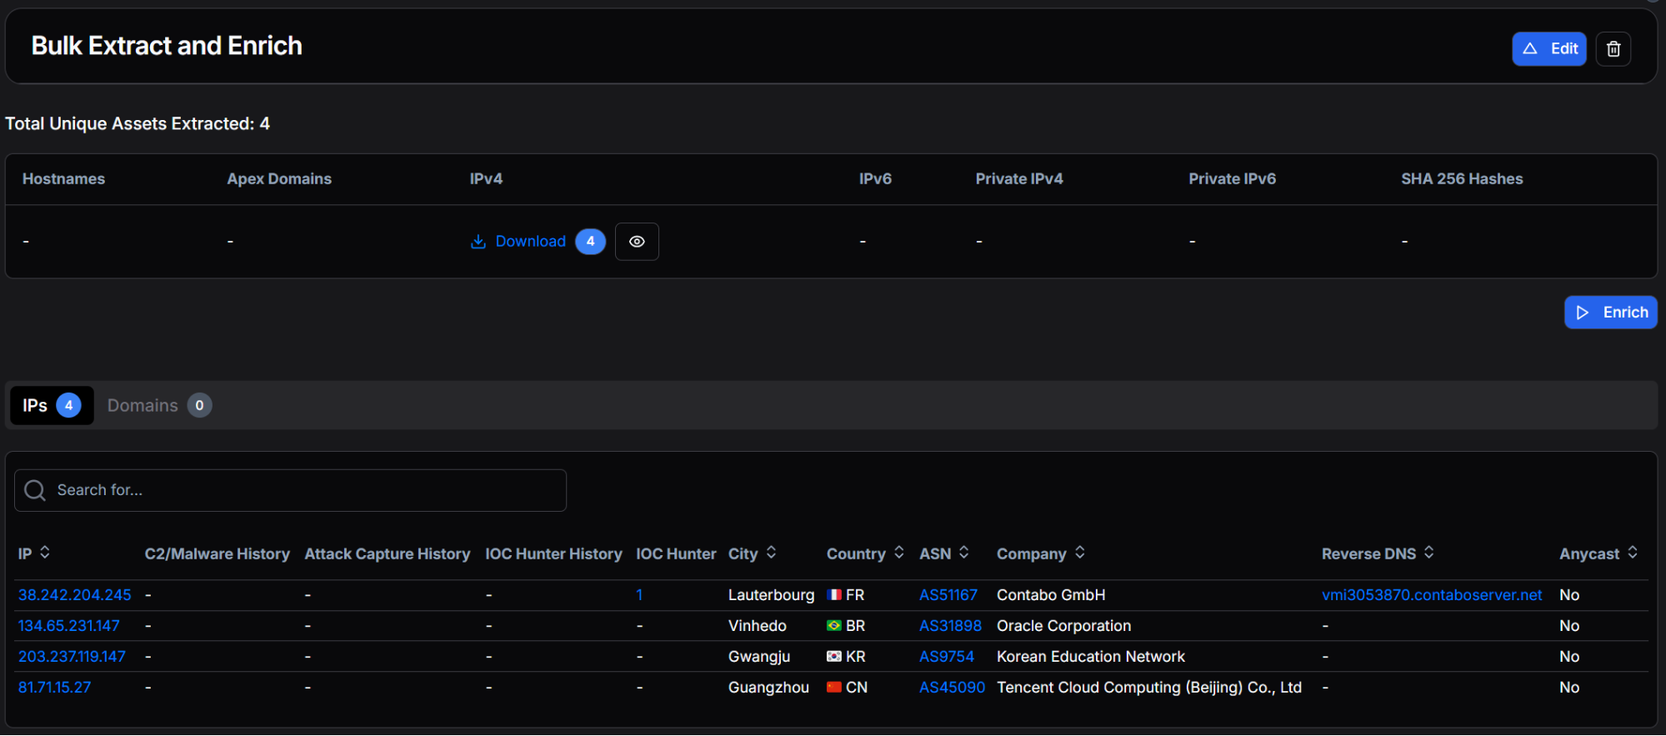Click the C2/Malware History column header
Viewport: 1666px width, 736px height.
pos(218,554)
